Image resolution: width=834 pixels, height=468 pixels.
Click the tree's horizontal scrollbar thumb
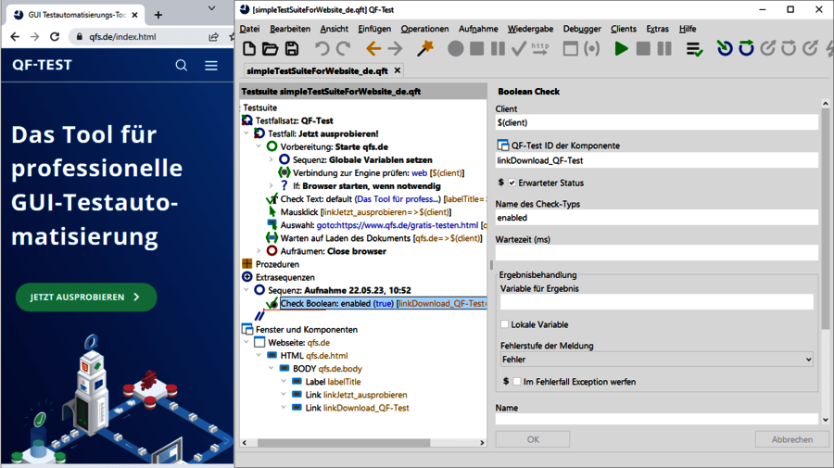(x=344, y=442)
